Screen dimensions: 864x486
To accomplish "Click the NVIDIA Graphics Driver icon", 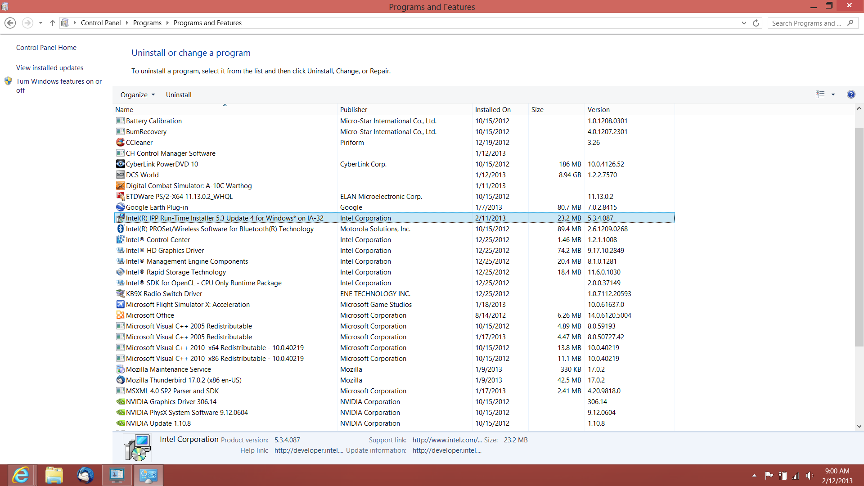I will coord(120,401).
